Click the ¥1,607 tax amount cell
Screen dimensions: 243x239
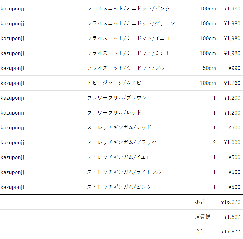point(230,217)
